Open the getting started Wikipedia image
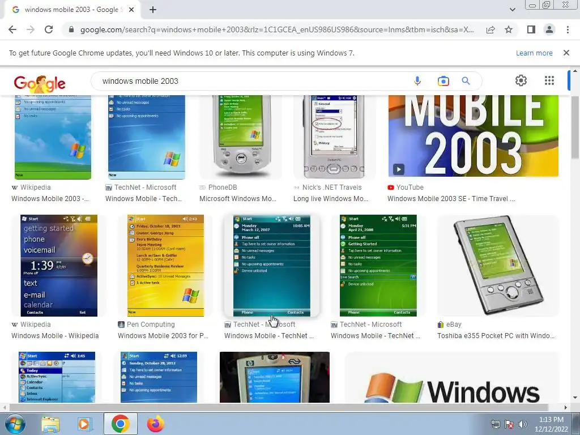This screenshot has width=580, height=435. (x=59, y=266)
